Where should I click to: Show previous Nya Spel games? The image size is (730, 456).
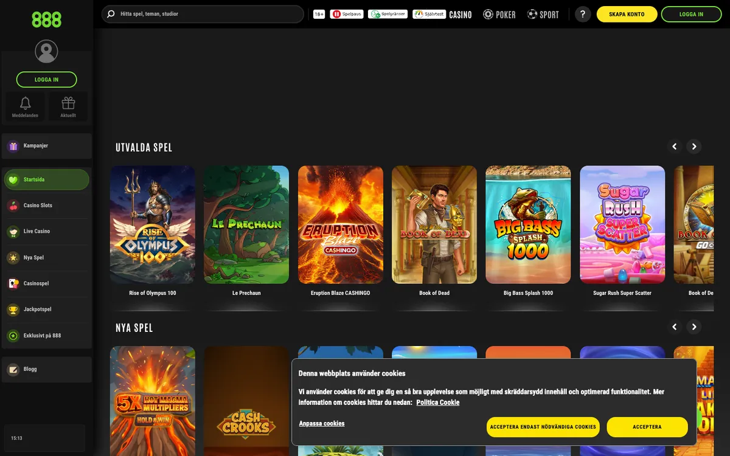(674, 327)
